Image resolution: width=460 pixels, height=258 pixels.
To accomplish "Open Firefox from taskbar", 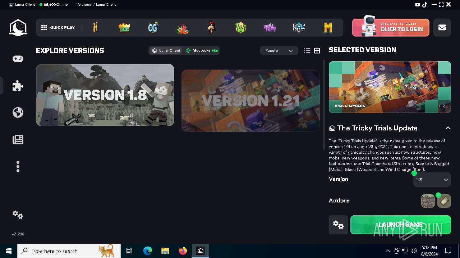I will pyautogui.click(x=183, y=251).
